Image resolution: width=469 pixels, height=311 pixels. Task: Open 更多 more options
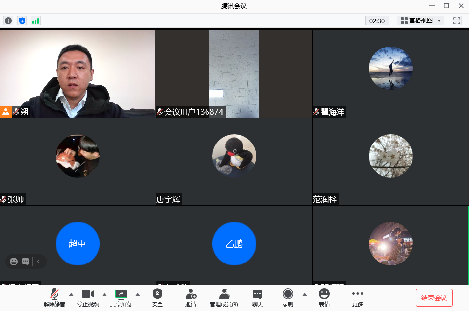358,298
